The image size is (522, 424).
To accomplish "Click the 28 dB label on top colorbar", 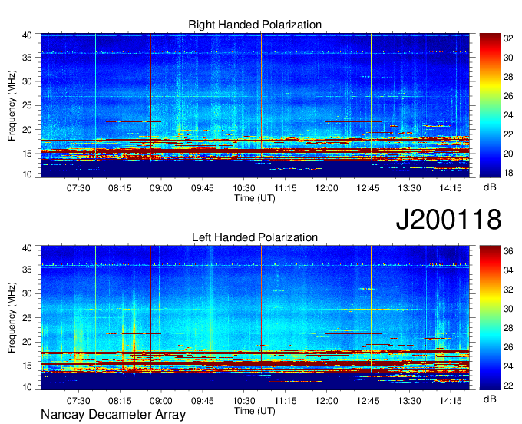I will (x=508, y=77).
